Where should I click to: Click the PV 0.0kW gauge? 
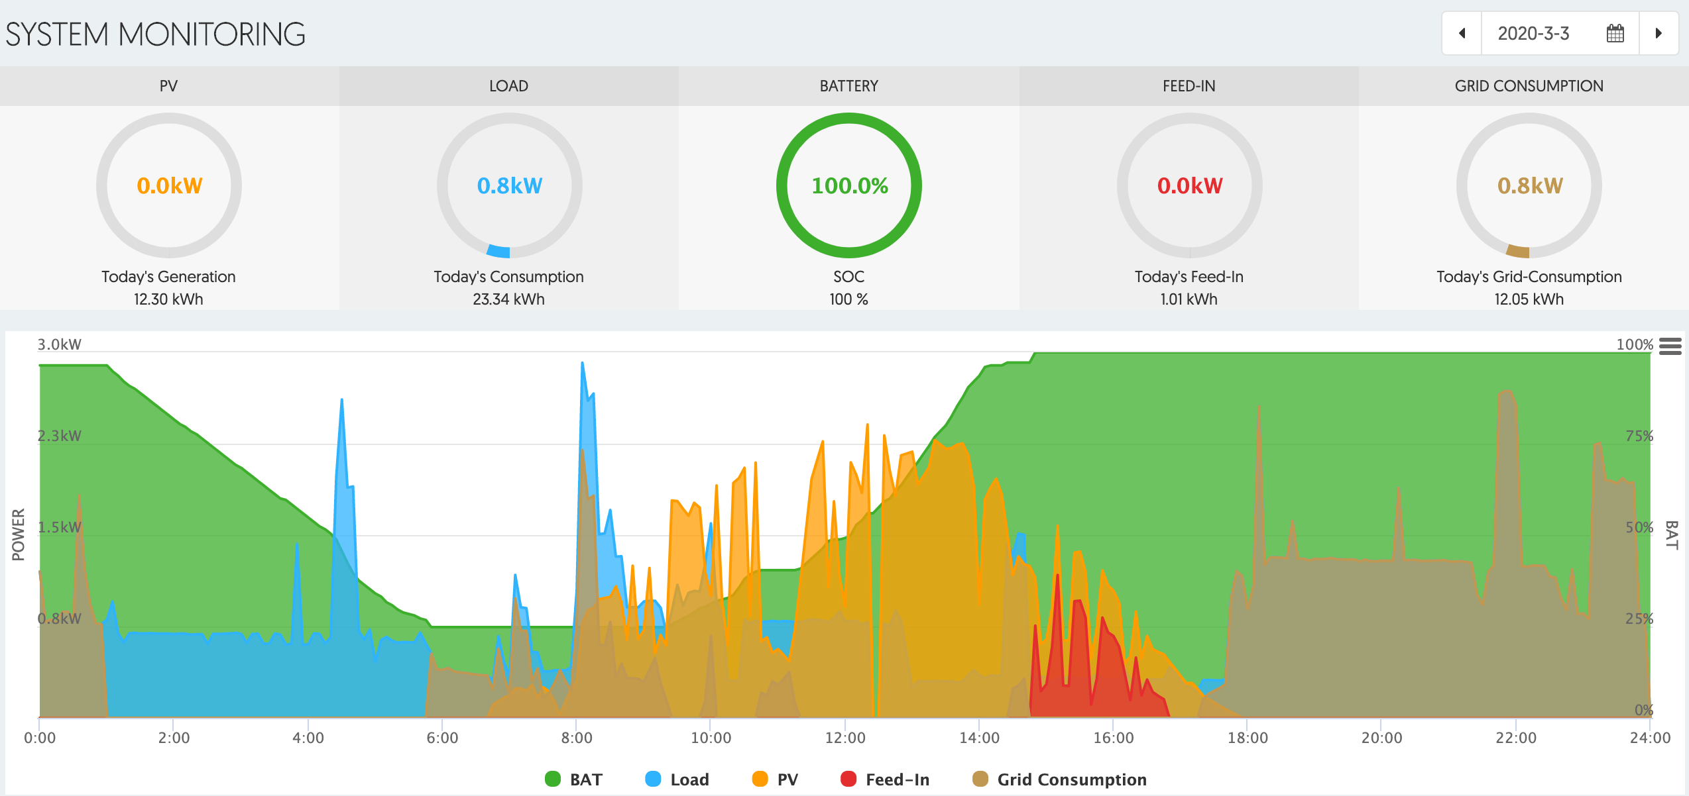tap(169, 185)
